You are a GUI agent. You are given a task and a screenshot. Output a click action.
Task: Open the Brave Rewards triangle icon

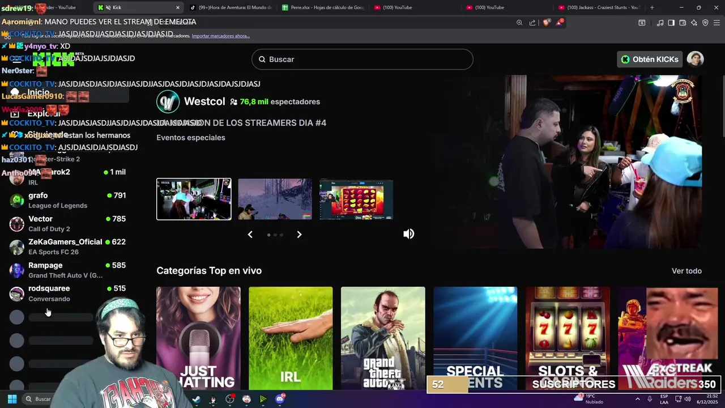(560, 23)
